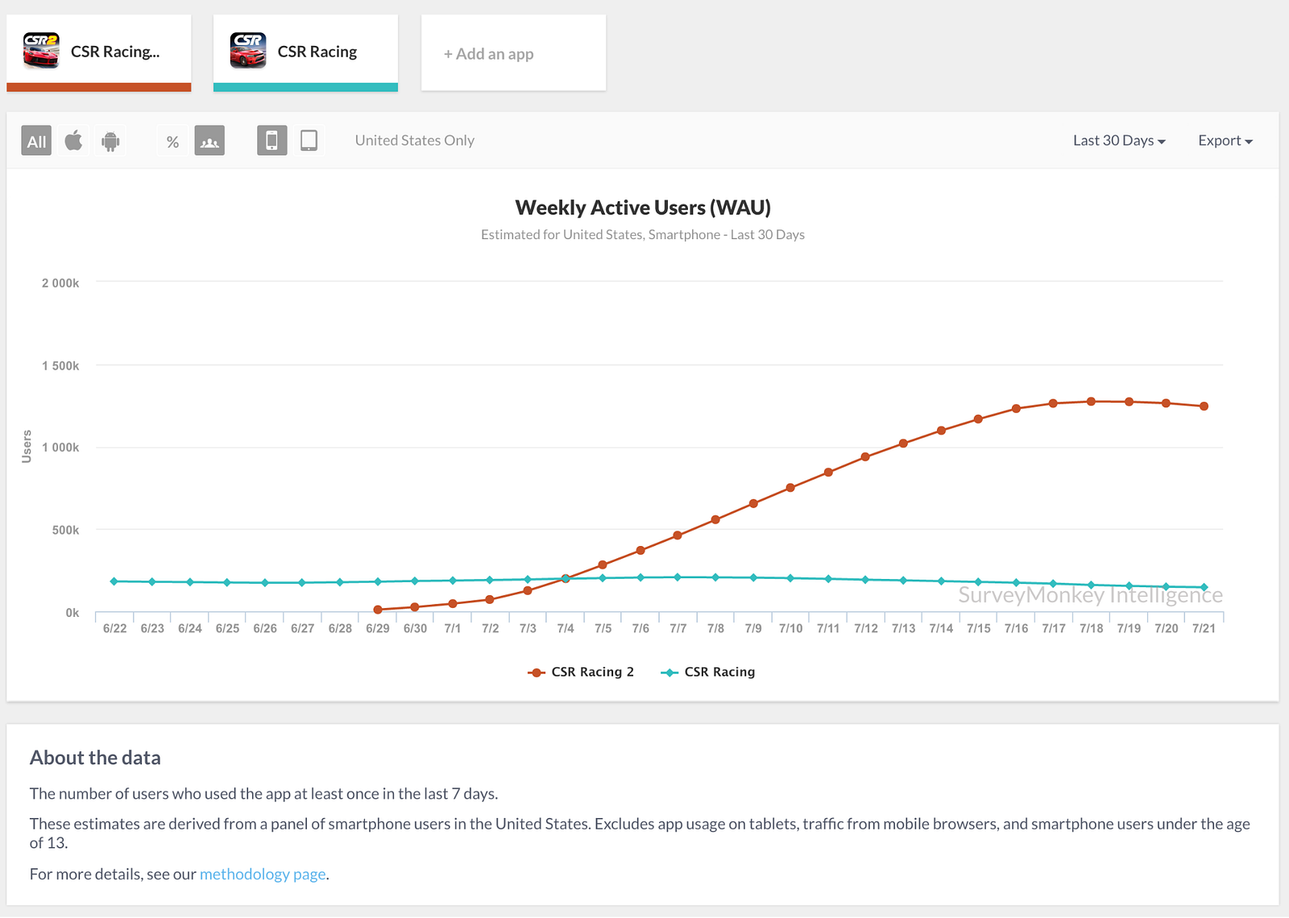
Task: Select the Apple iOS platform filter
Action: click(73, 141)
